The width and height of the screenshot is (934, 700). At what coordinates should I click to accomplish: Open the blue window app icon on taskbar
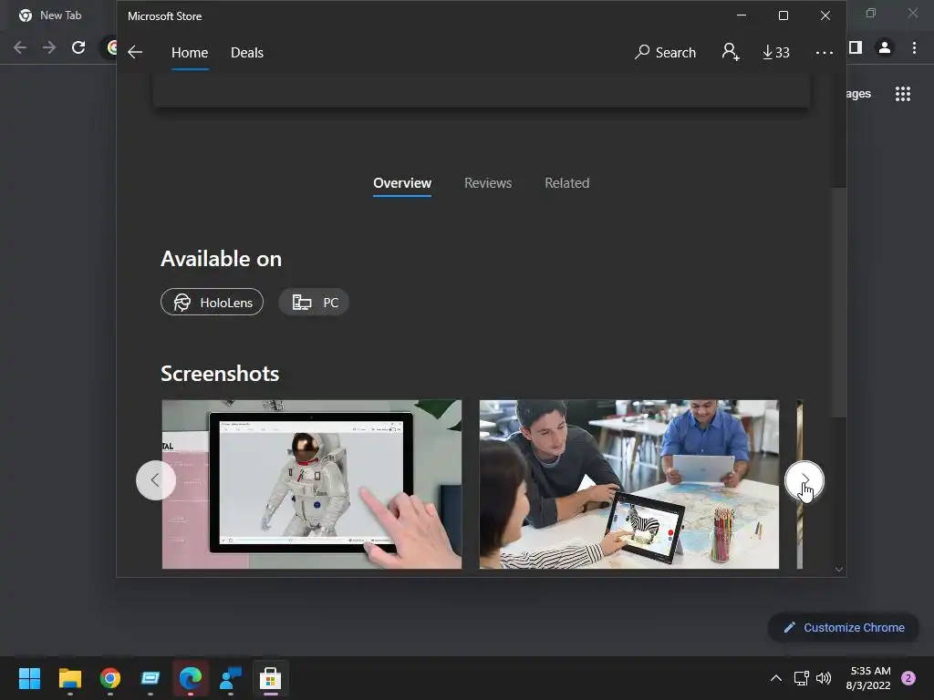click(x=150, y=678)
